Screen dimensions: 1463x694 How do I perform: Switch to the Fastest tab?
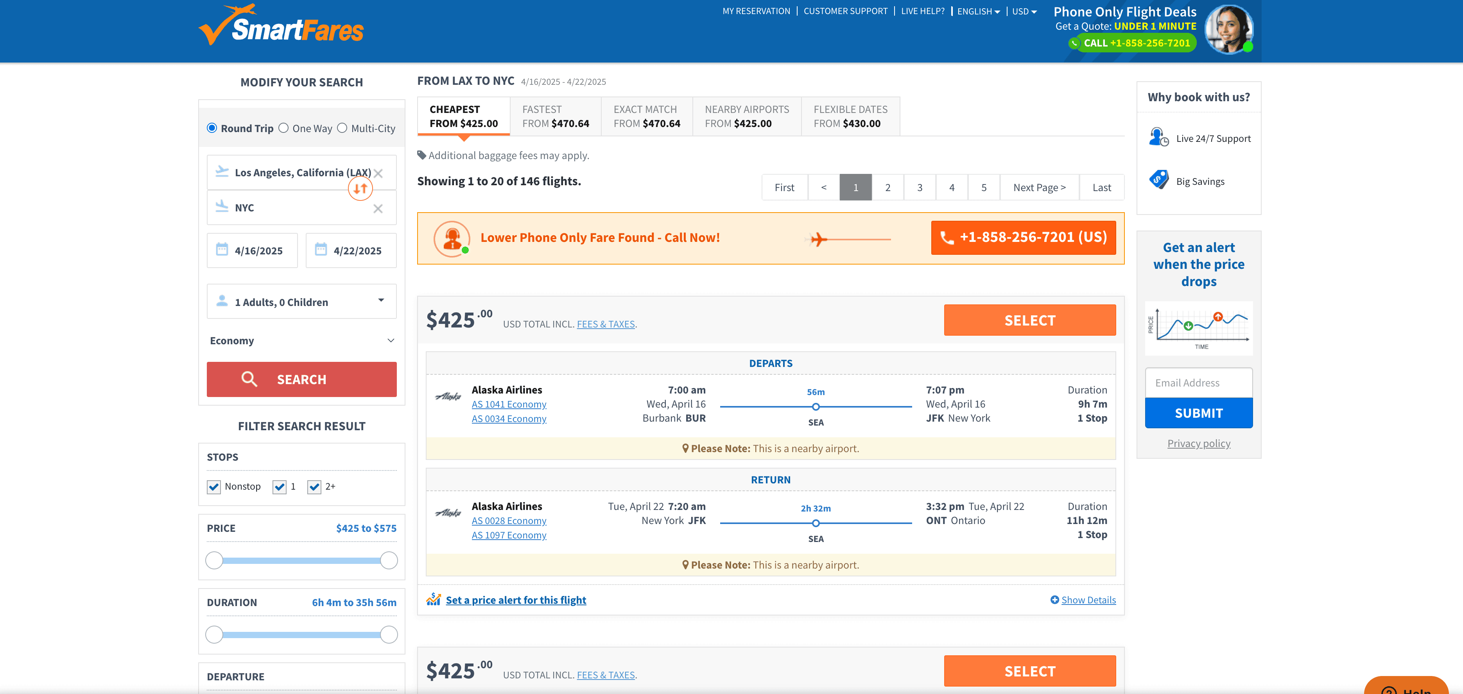555,116
